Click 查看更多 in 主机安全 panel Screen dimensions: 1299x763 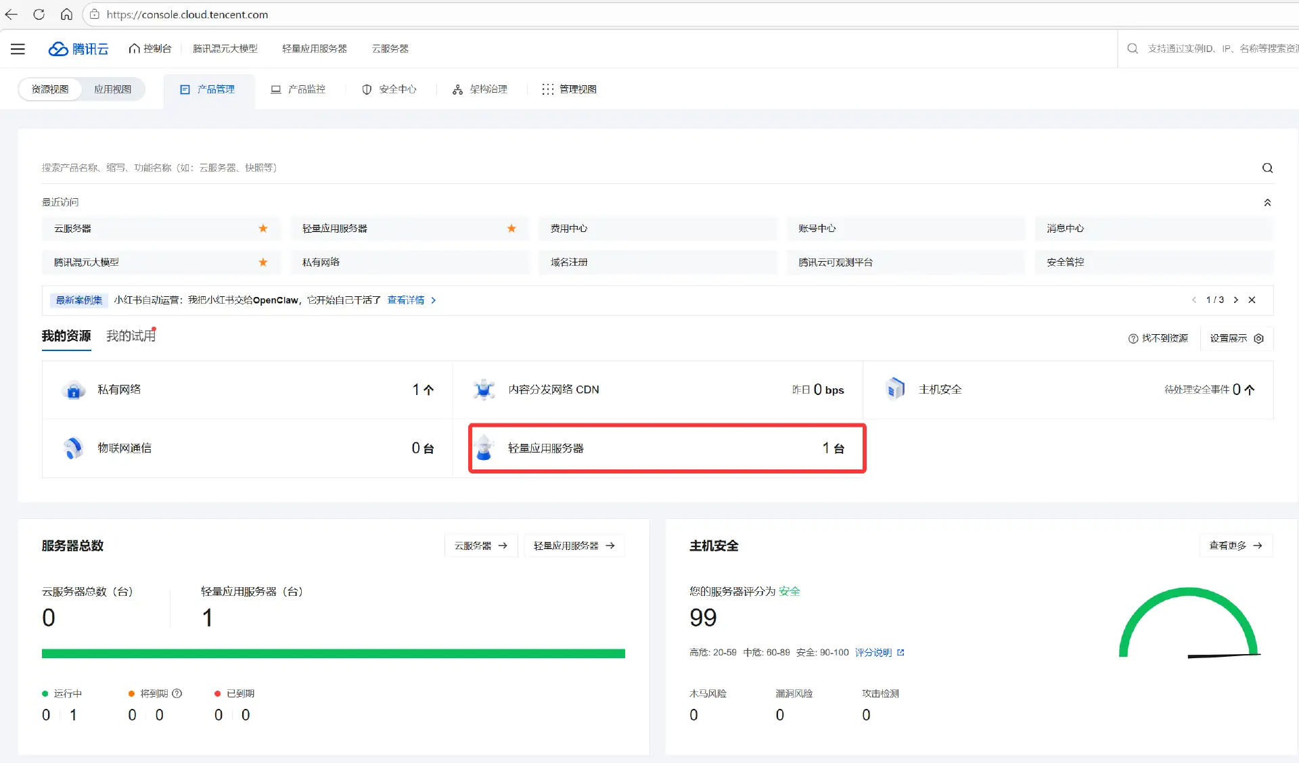1234,545
